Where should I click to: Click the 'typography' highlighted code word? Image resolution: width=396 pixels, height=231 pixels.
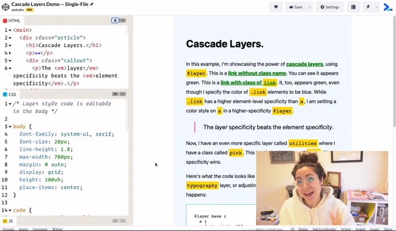pos(202,185)
